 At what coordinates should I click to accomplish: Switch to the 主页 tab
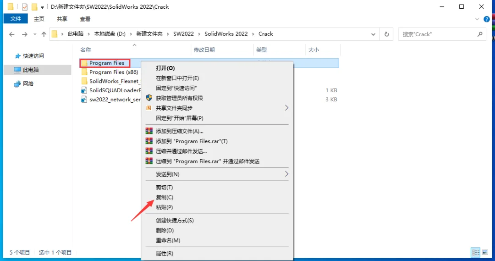point(39,19)
